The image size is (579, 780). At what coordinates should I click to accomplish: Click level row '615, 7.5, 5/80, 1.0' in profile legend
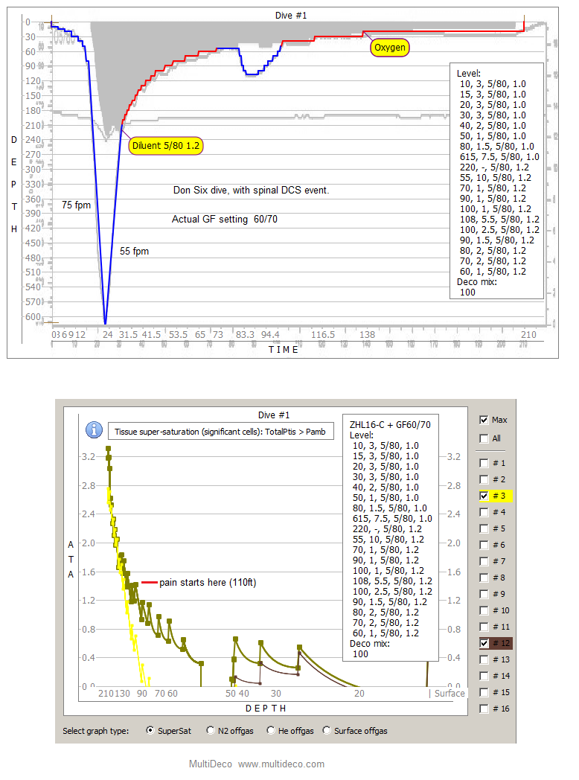[499, 157]
